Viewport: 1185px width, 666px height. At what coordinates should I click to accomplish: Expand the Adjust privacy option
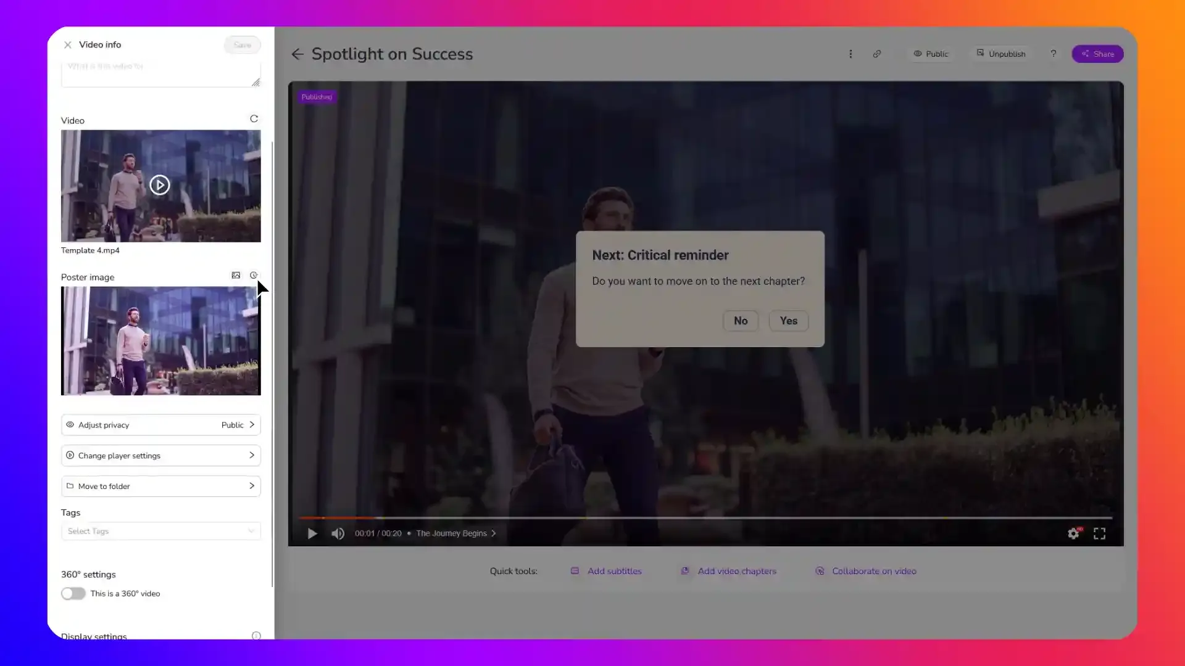[x=160, y=425]
